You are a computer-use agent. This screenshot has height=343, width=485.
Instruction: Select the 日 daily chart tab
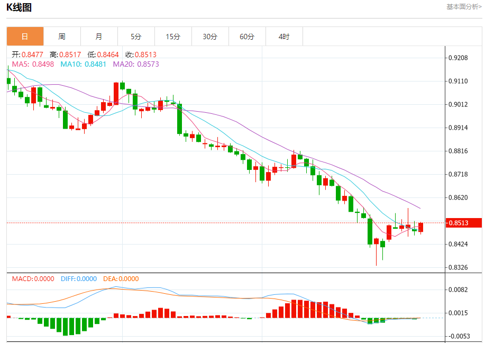[x=25, y=37]
